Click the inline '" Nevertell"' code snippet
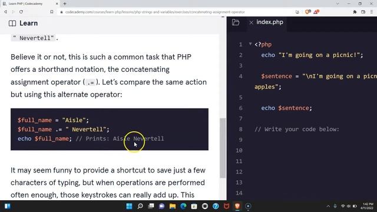This screenshot has height=212, width=377. click(33, 38)
